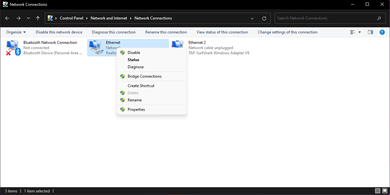Image resolution: width=390 pixels, height=195 pixels.
Task: Click the Search Network Connections field
Action: click(x=325, y=18)
